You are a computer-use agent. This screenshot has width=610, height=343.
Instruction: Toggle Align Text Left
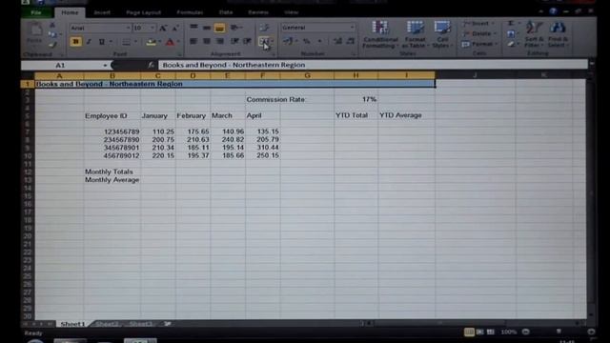[x=193, y=41]
